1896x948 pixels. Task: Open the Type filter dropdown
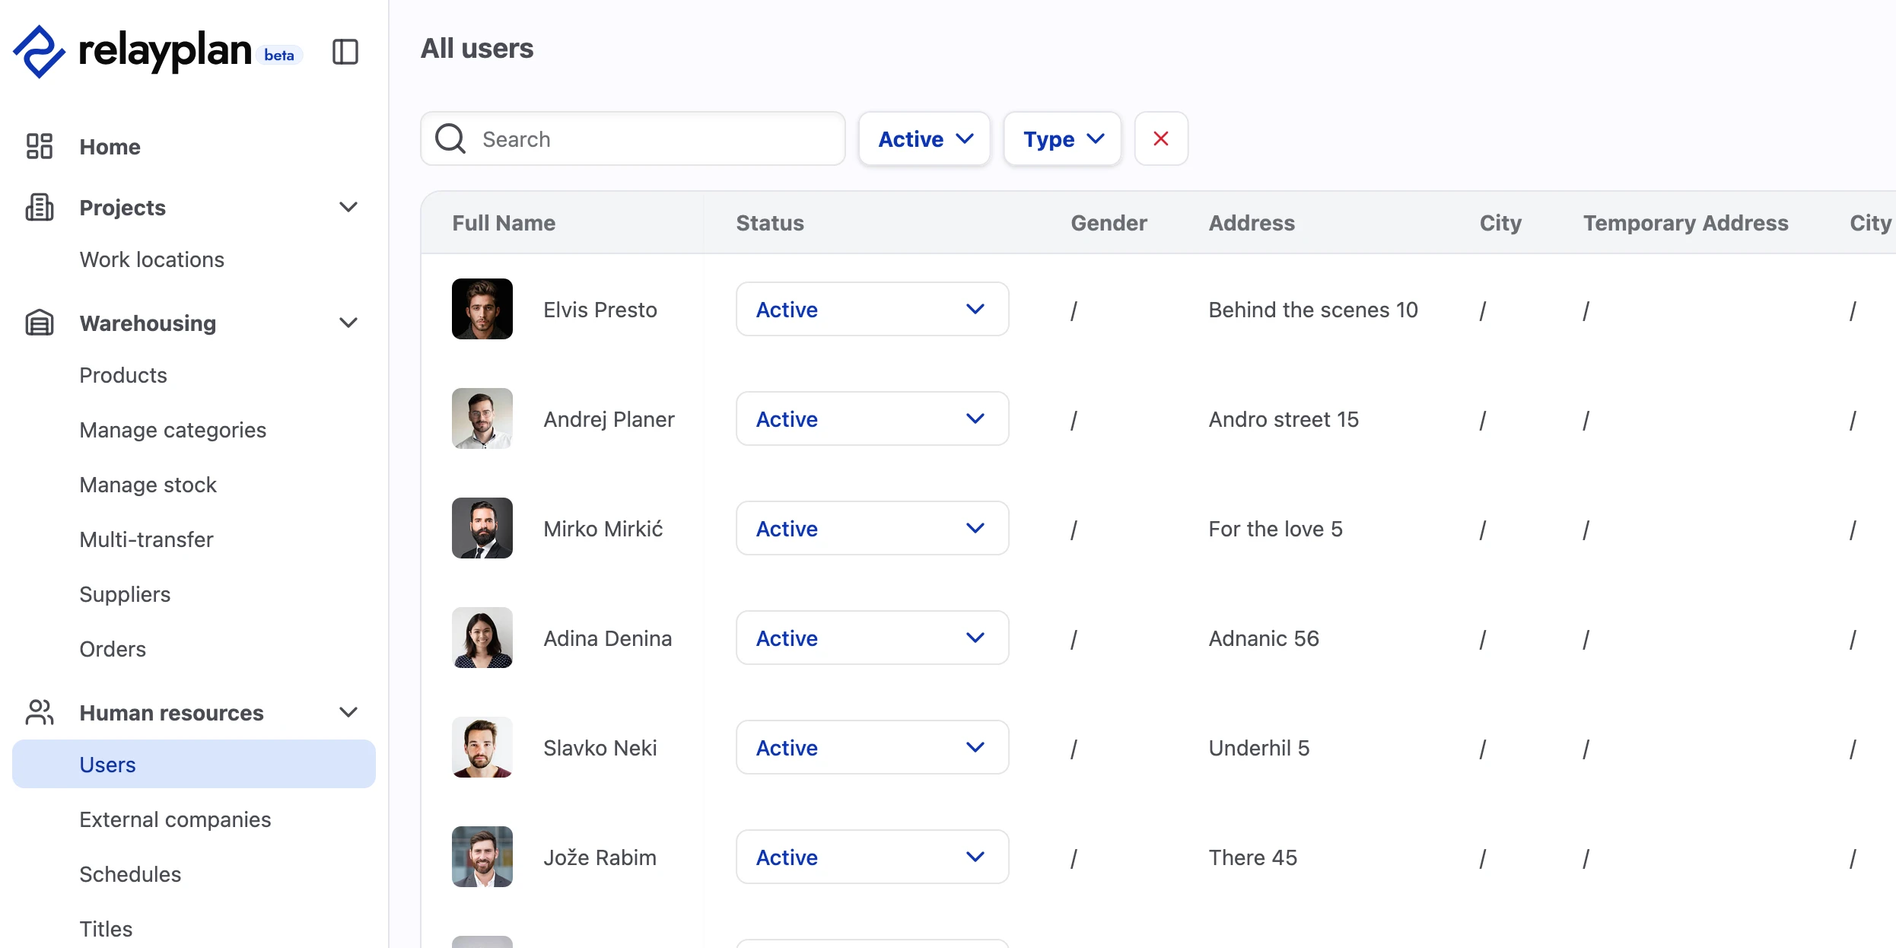[x=1063, y=138]
